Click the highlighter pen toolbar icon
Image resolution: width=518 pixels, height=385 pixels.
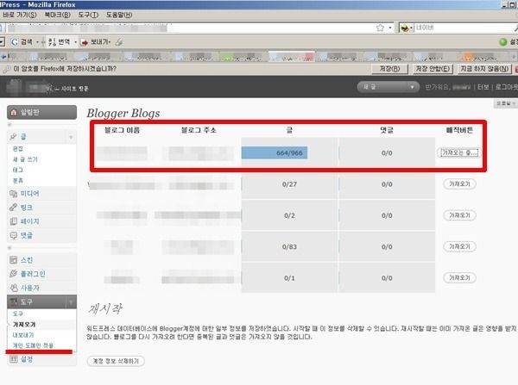pyautogui.click(x=119, y=42)
